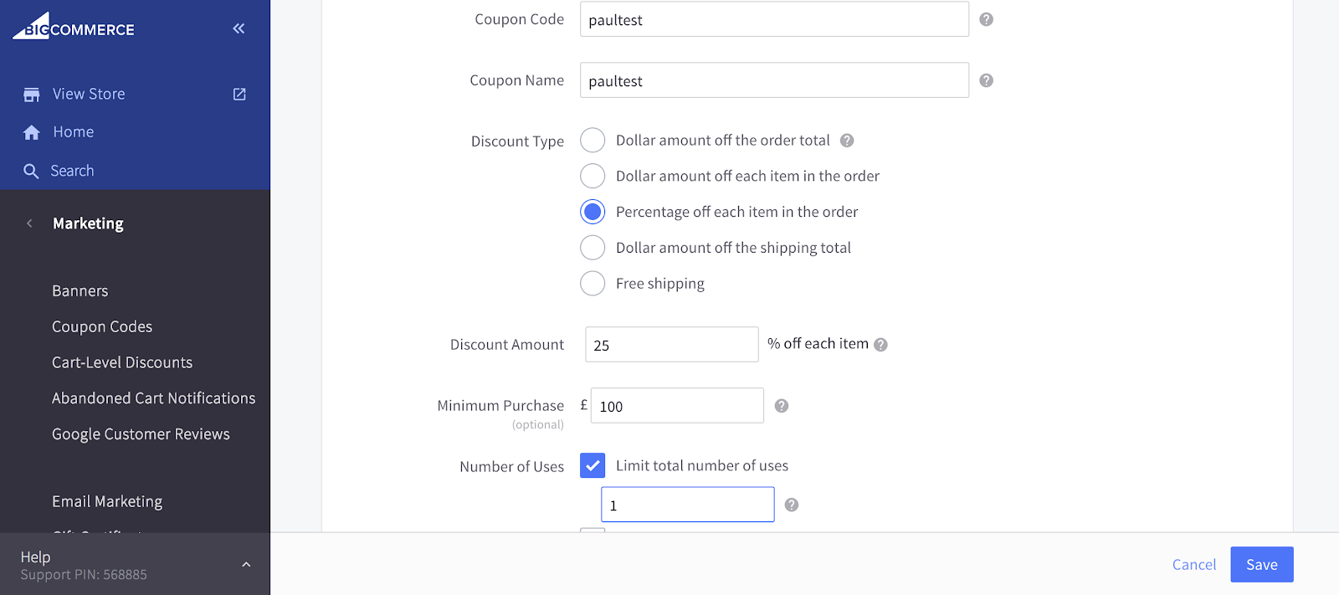This screenshot has height=595, width=1339.
Task: Open Abandoned Cart Notifications page
Action: pos(153,399)
